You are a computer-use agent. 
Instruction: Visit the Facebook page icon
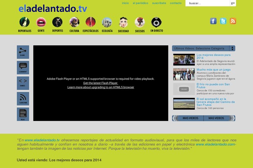[213, 21]
